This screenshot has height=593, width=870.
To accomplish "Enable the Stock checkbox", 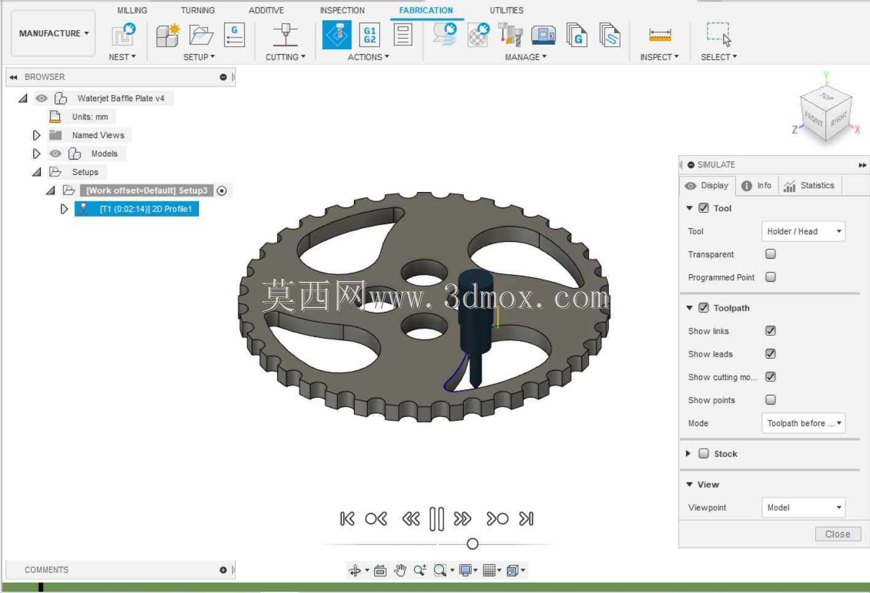I will pyautogui.click(x=704, y=453).
